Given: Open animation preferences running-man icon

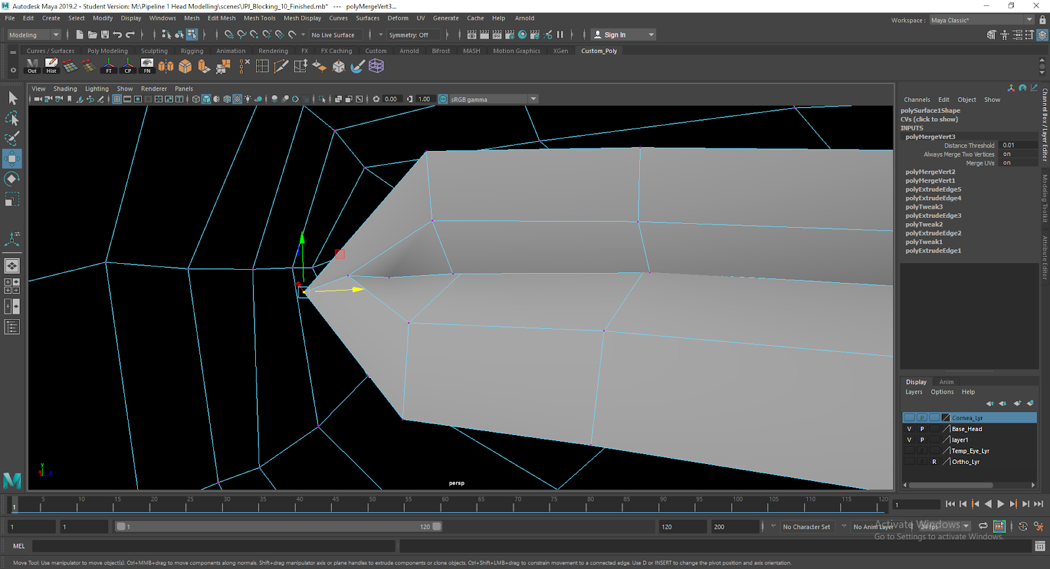Looking at the screenshot, I should tap(1039, 526).
